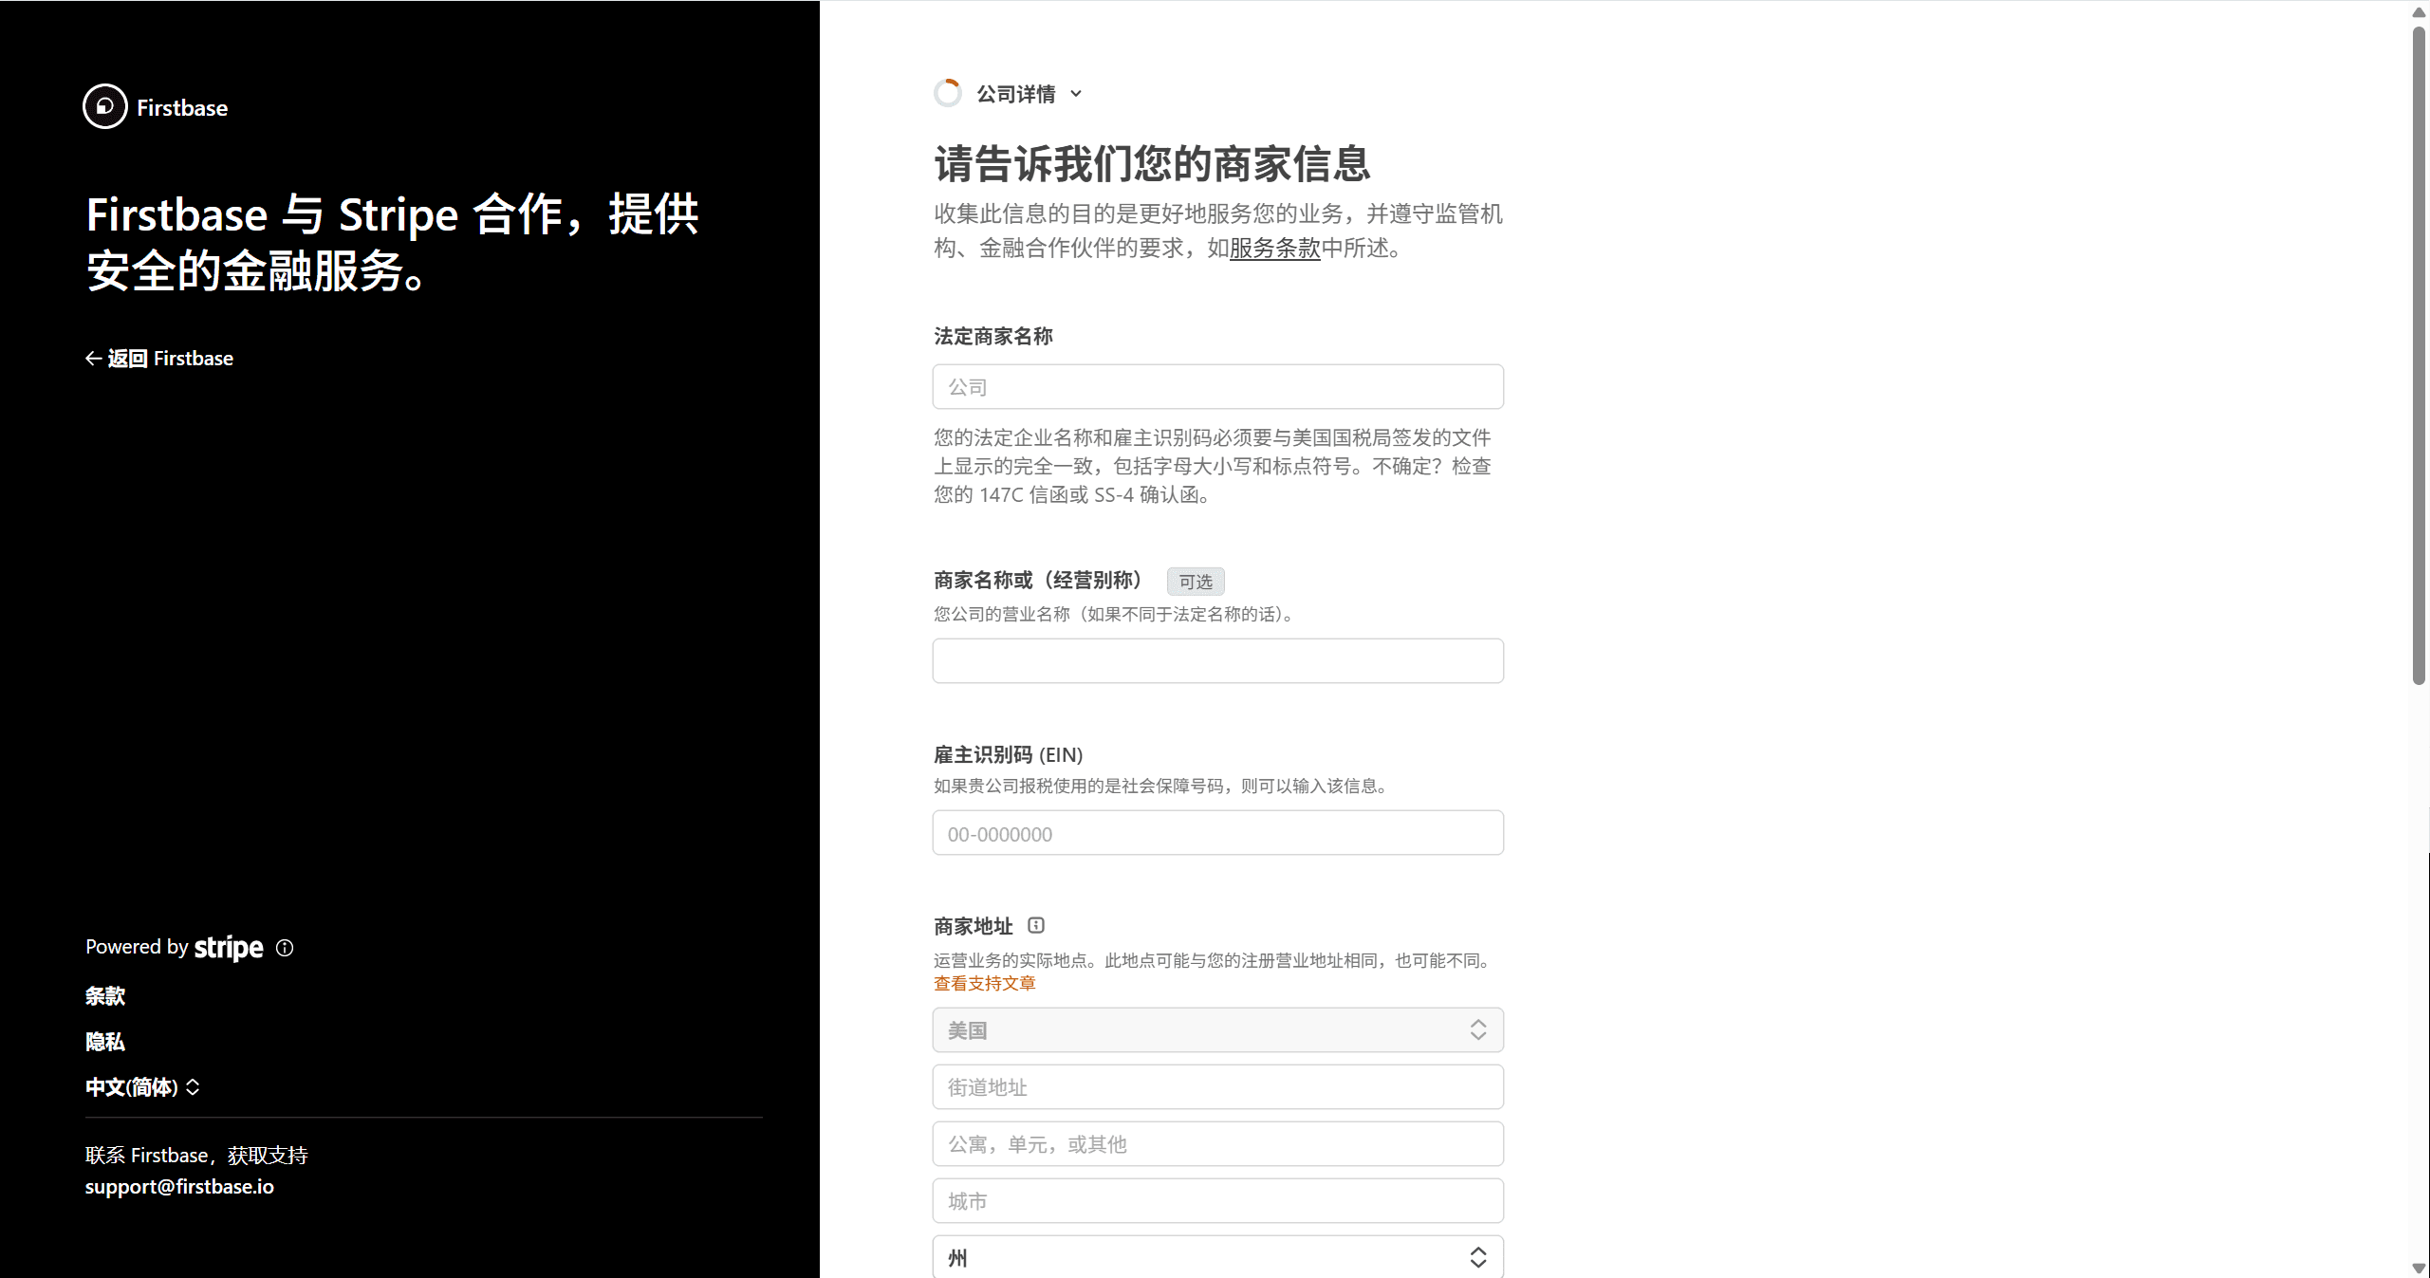The image size is (2430, 1278).
Task: Open the 中文(简体) language selector
Action: (143, 1087)
